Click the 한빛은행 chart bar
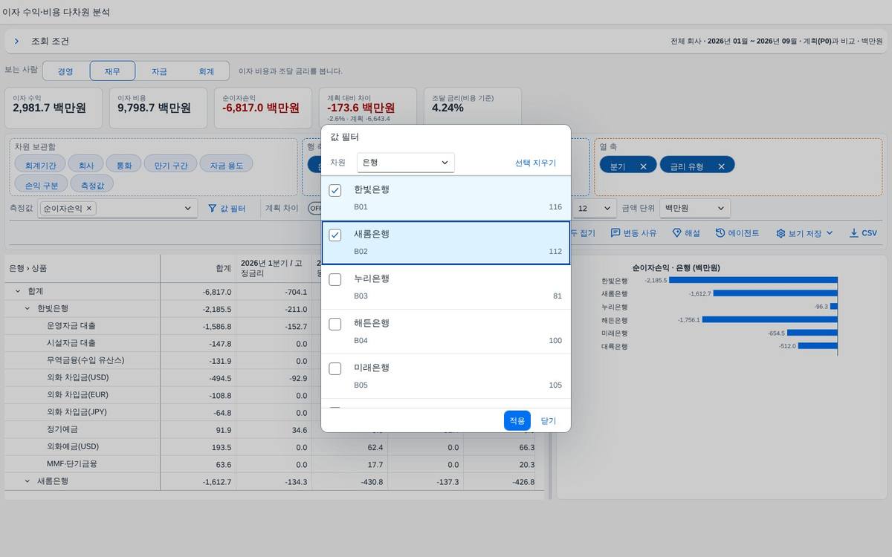 coord(753,281)
